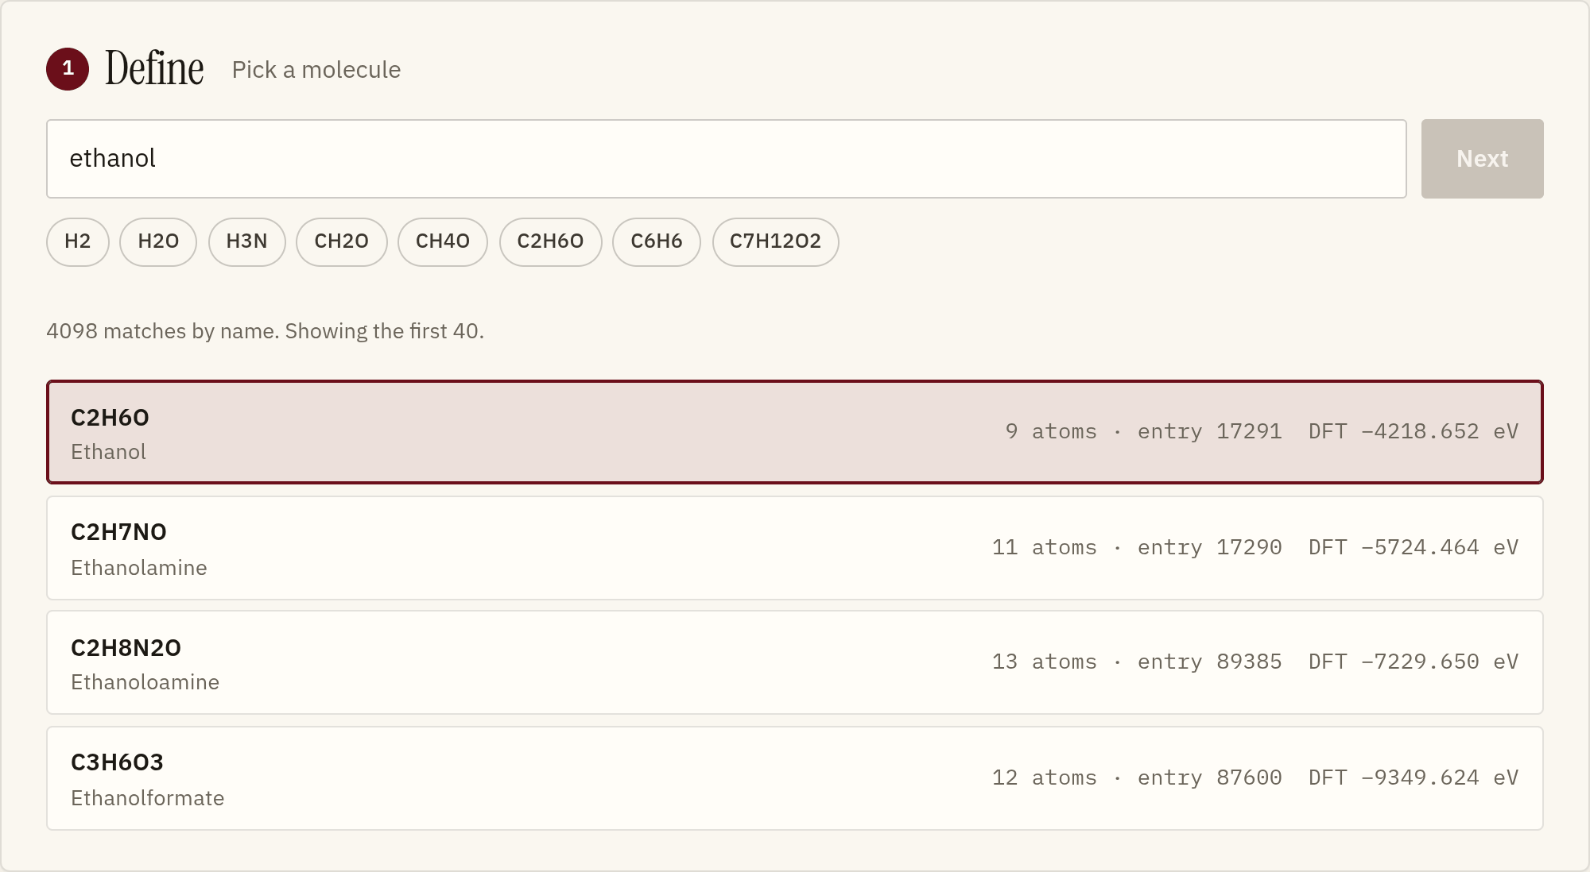1590x872 pixels.
Task: Click the Define heading
Action: click(x=154, y=68)
